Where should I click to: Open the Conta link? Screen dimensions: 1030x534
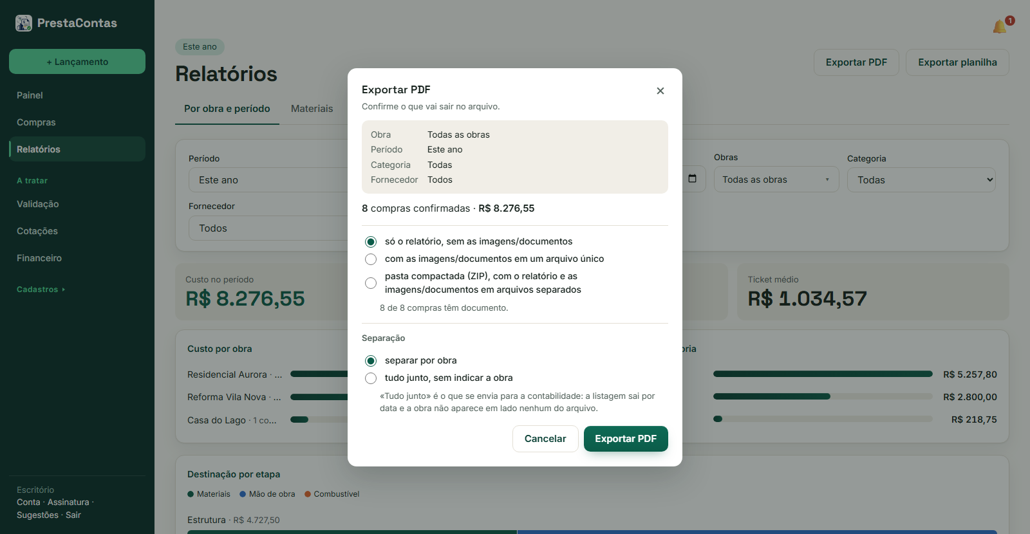[x=28, y=502]
